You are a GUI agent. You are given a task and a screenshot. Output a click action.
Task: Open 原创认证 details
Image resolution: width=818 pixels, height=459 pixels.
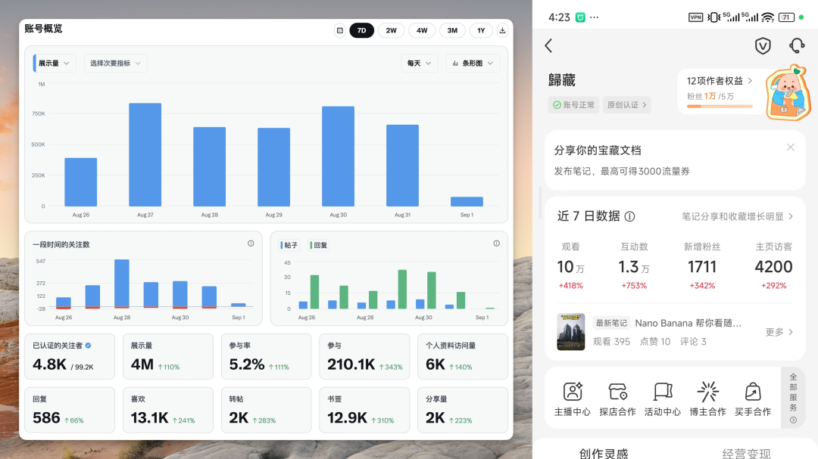coord(626,104)
